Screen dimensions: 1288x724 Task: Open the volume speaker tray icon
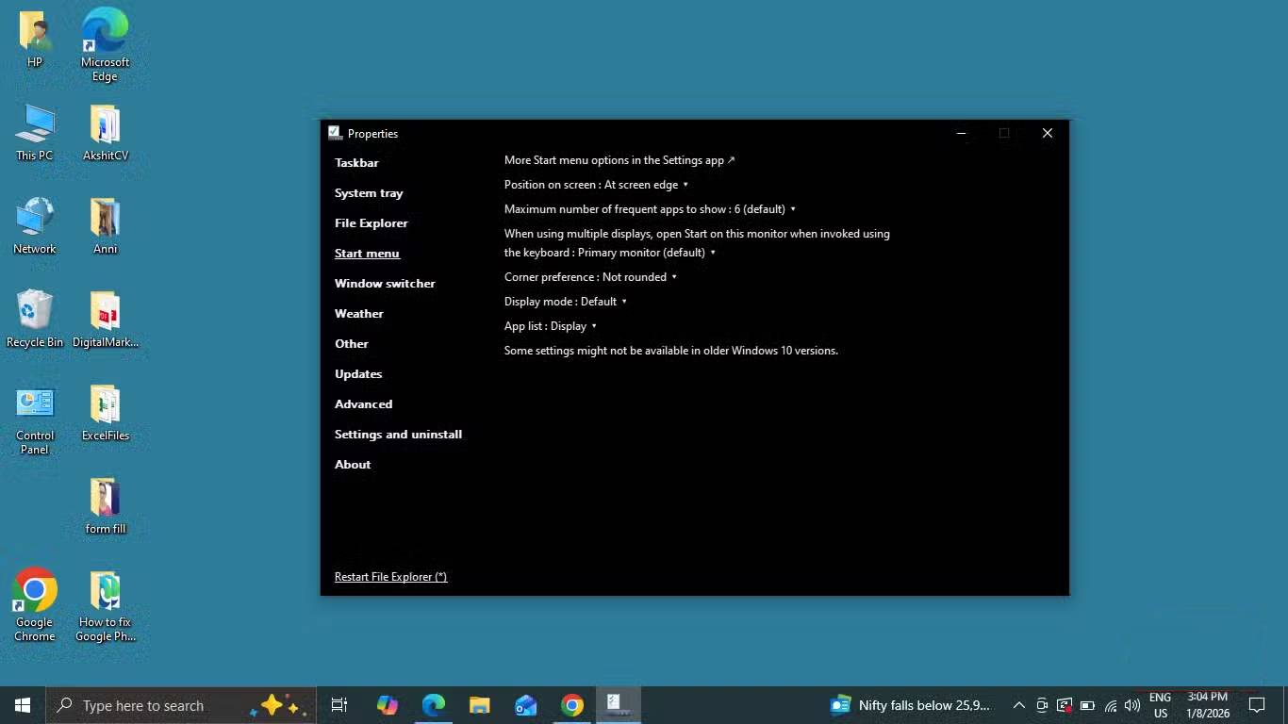[x=1132, y=705]
